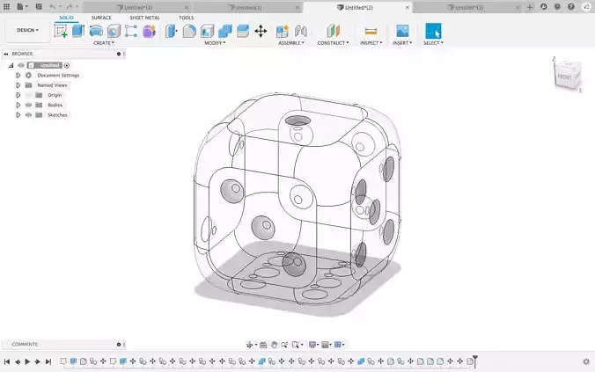Select the purple Create Form tool

point(149,31)
